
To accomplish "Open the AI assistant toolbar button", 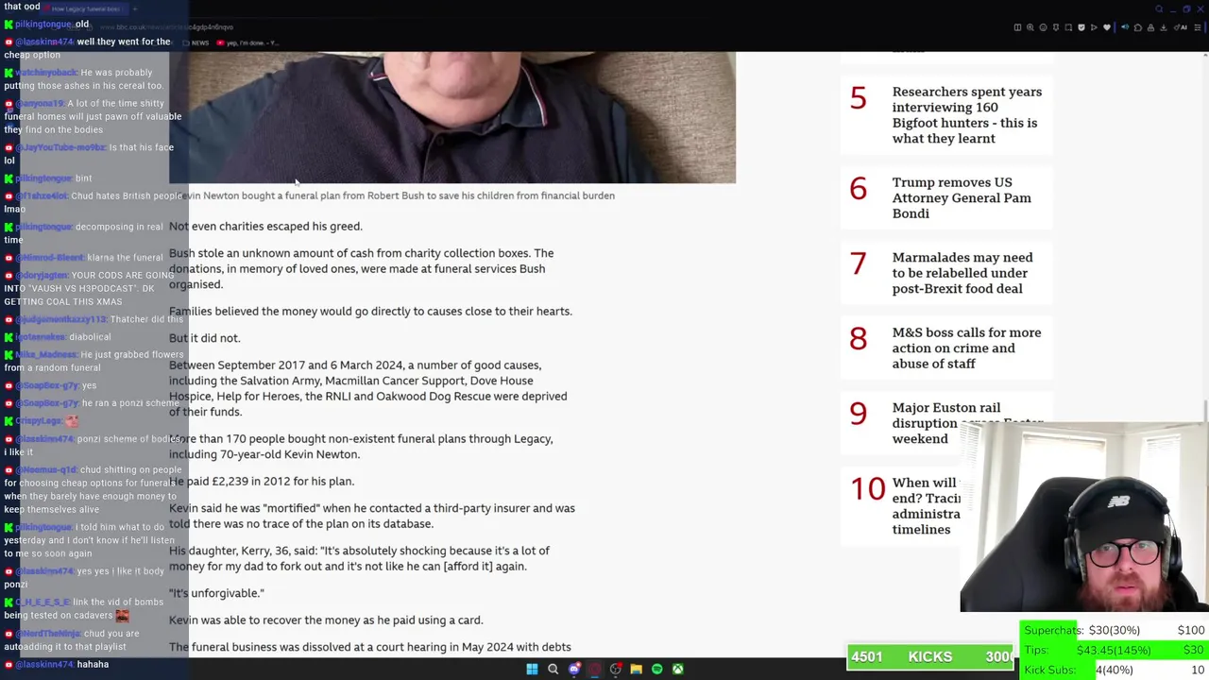I will (x=1181, y=27).
